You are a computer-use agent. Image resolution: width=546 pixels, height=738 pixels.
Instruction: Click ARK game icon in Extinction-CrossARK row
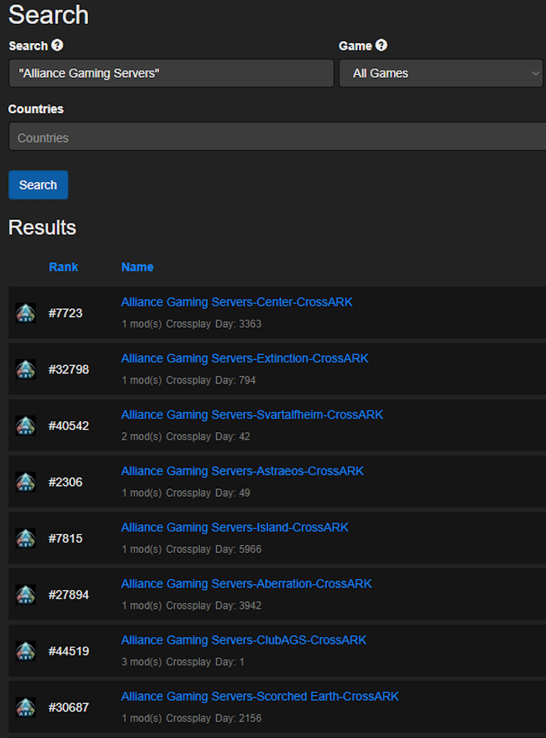point(25,369)
